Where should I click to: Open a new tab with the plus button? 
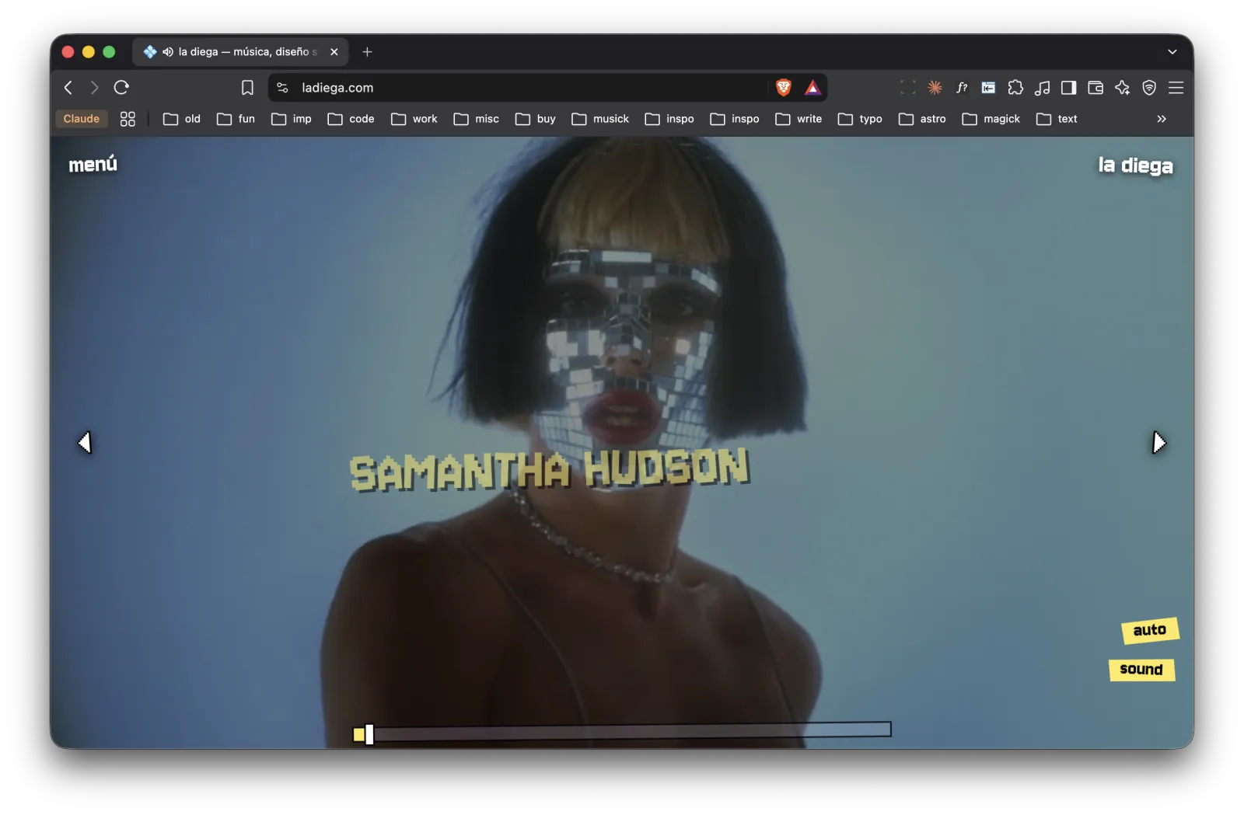click(x=367, y=52)
